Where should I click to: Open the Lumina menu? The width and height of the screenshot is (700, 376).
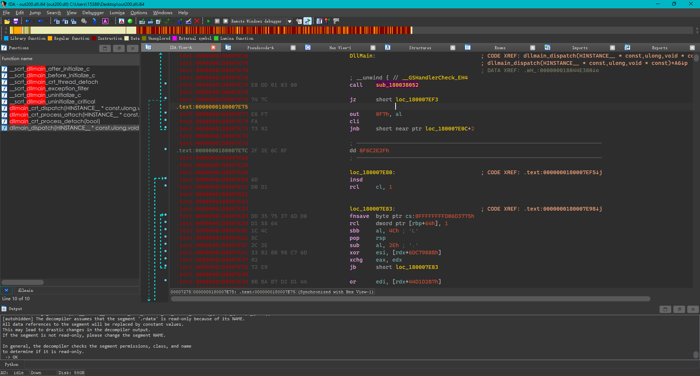[x=117, y=12]
